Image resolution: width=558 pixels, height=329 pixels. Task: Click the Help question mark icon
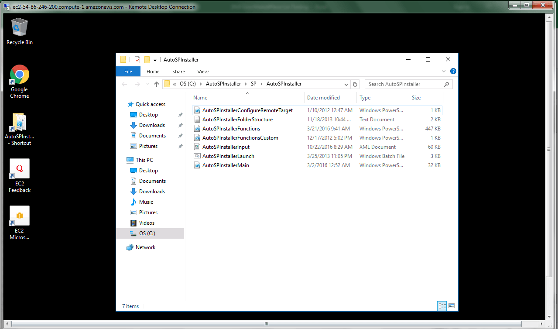pos(453,71)
